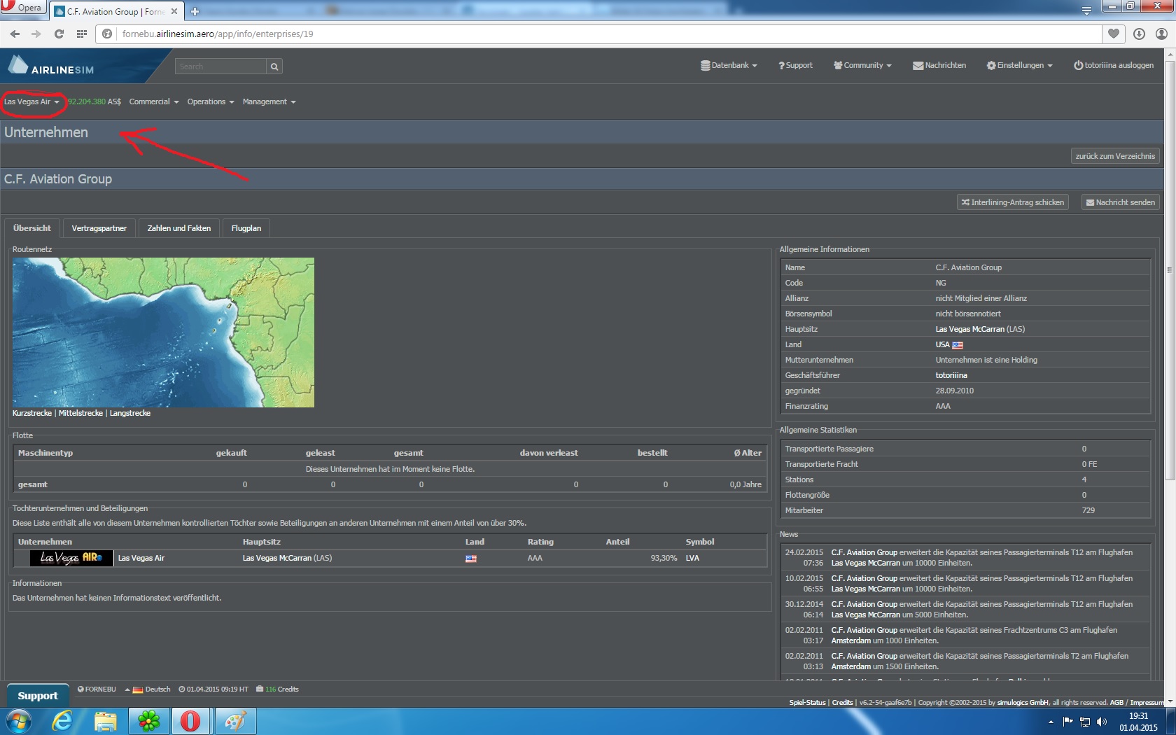This screenshot has height=735, width=1176.
Task: Click zurück zum Verzeichnis button
Action: point(1115,156)
